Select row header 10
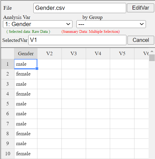155x159 pixels. (8, 154)
